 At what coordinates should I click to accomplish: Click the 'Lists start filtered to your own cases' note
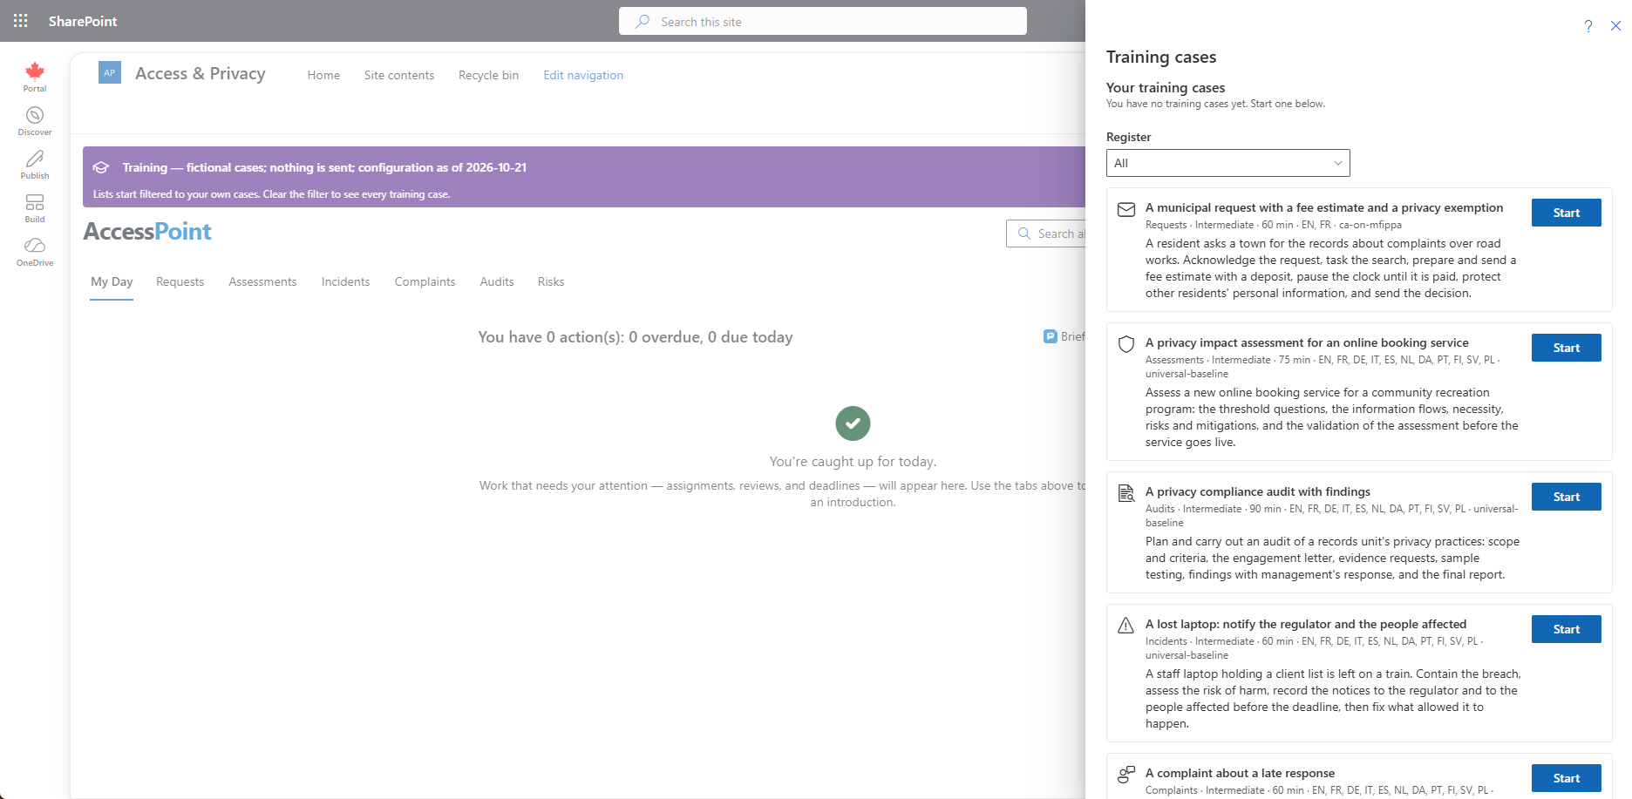point(272,194)
